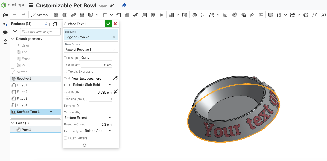This screenshot has width=327, height=161.
Task: Click the Sketch button
Action: pos(39,15)
